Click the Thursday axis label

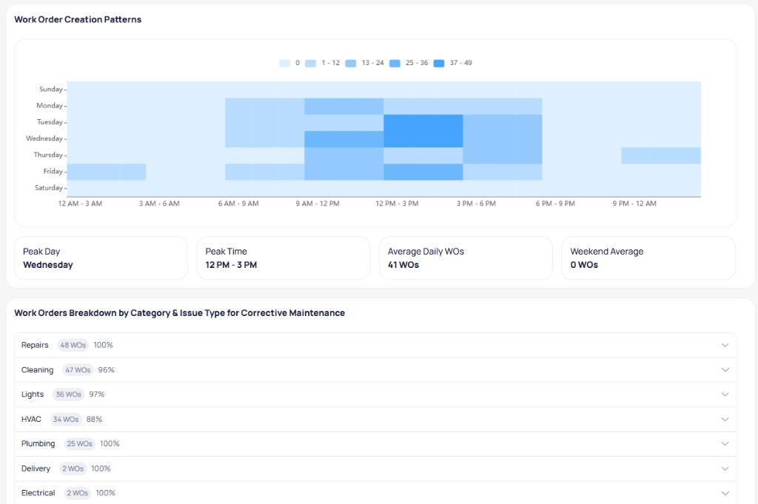[48, 155]
